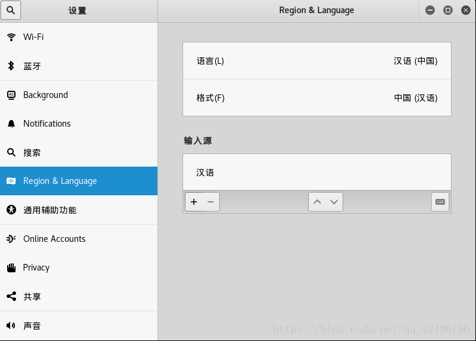Image resolution: width=476 pixels, height=341 pixels.
Task: Open Wi-Fi settings panel
Action: click(79, 37)
